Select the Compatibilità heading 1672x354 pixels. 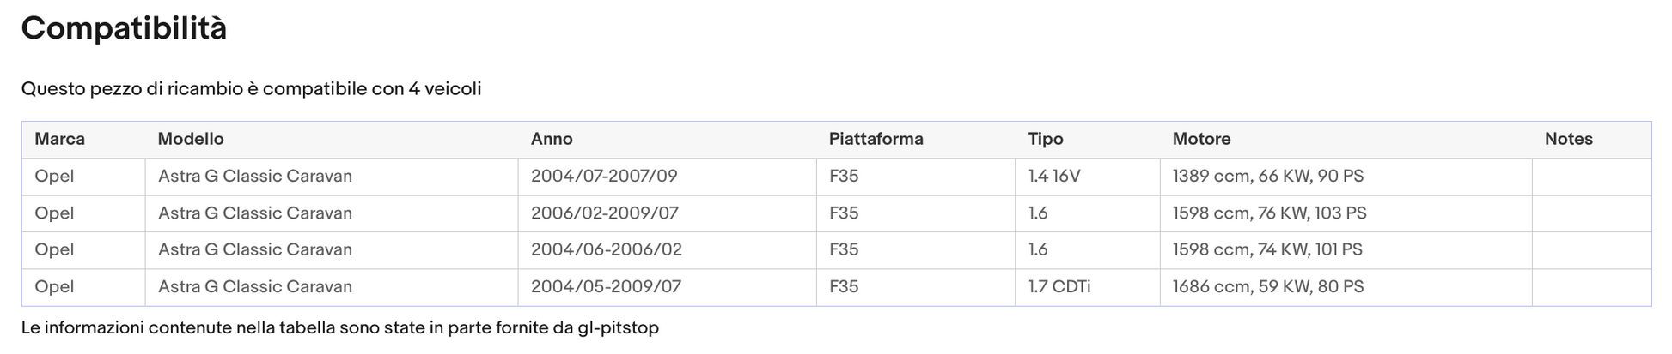point(124,28)
